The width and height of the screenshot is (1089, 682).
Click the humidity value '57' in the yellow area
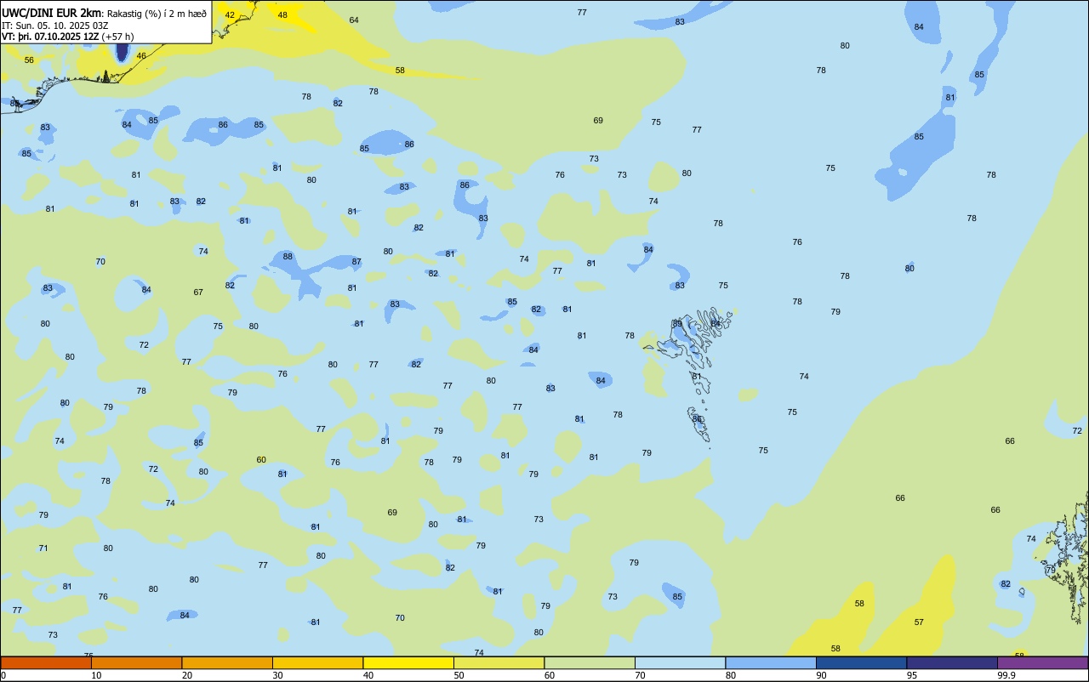click(x=919, y=622)
